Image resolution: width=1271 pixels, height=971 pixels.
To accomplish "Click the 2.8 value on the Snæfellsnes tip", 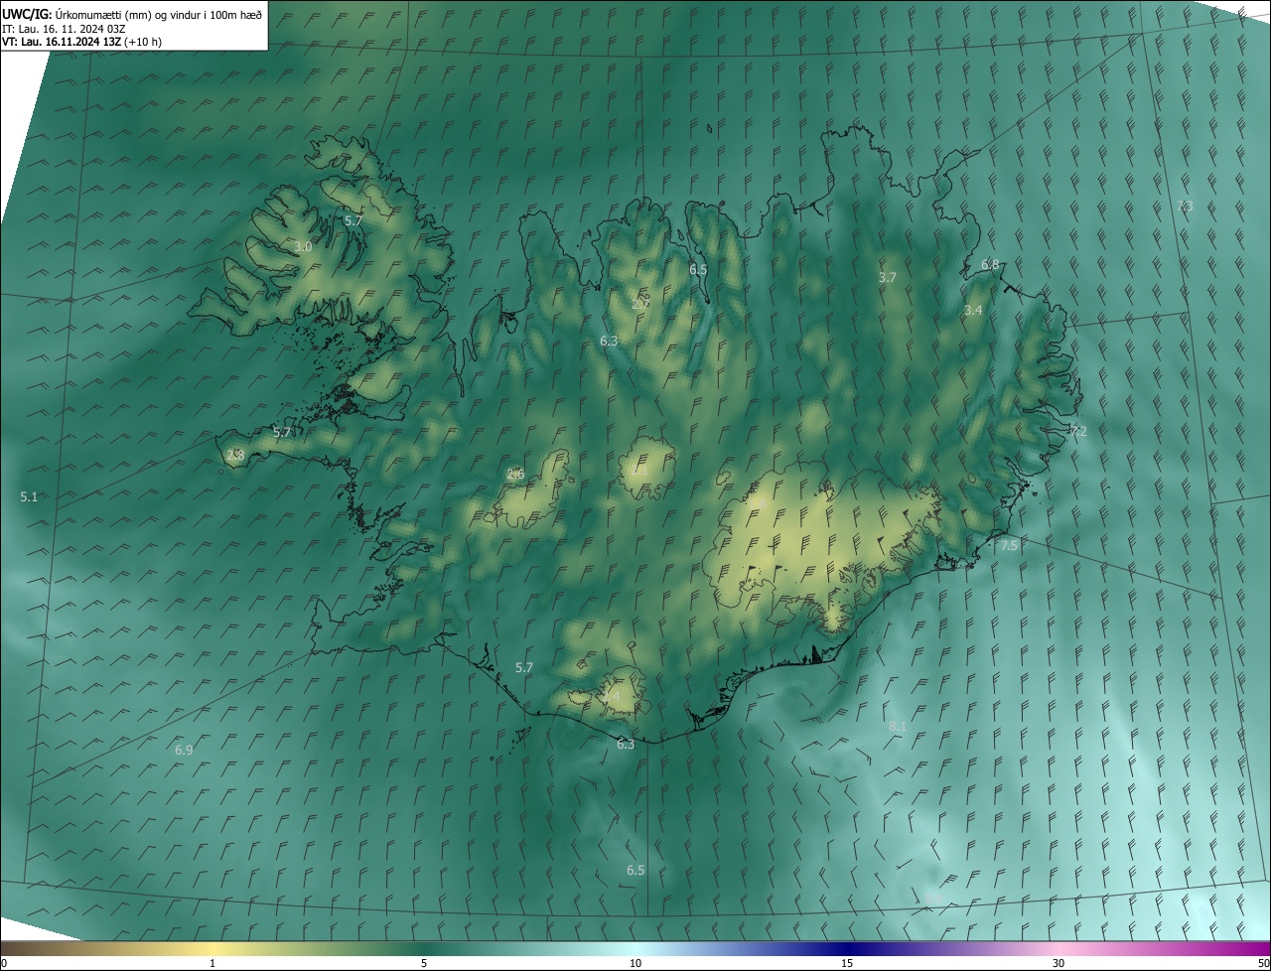I will tap(235, 456).
